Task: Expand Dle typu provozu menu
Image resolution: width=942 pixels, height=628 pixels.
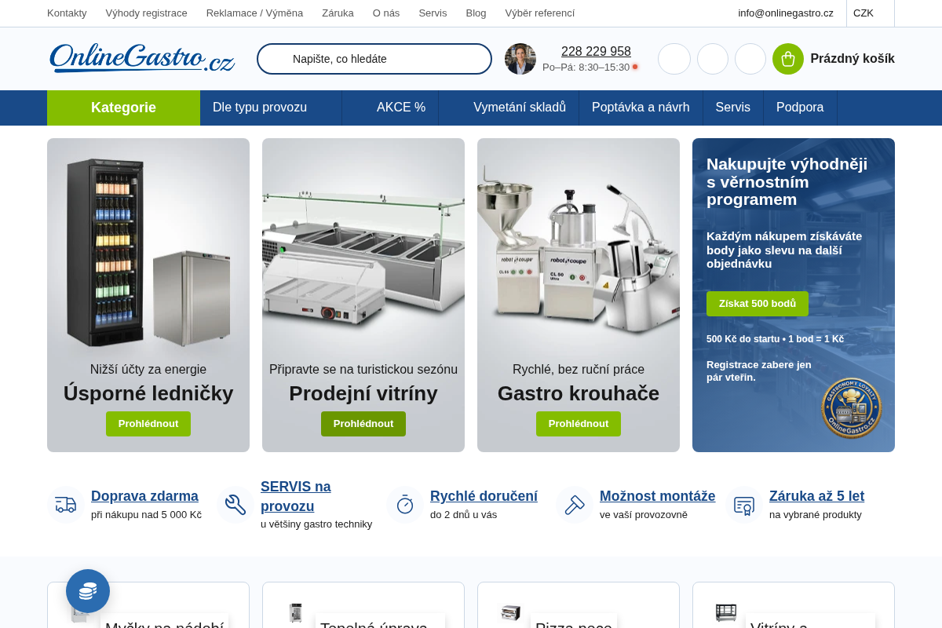Action: 270,108
